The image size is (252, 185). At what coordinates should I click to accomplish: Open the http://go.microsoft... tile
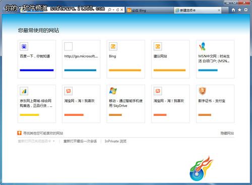pos(81,59)
